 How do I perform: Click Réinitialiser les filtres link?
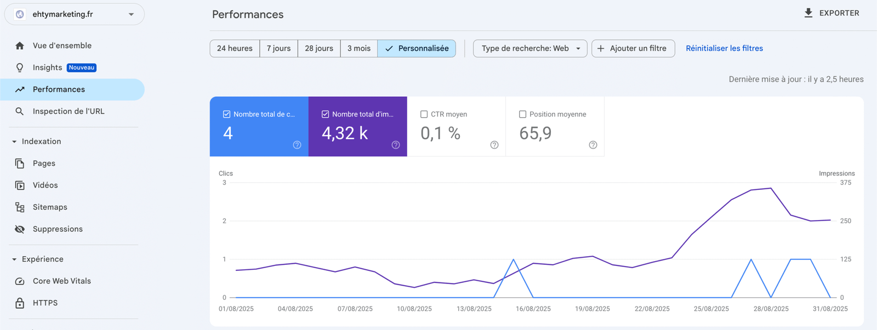724,48
